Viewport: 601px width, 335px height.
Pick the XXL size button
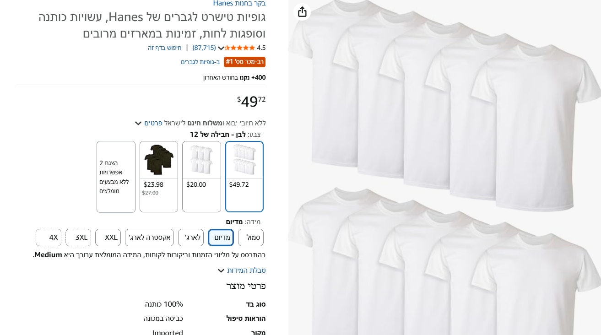[x=108, y=238]
